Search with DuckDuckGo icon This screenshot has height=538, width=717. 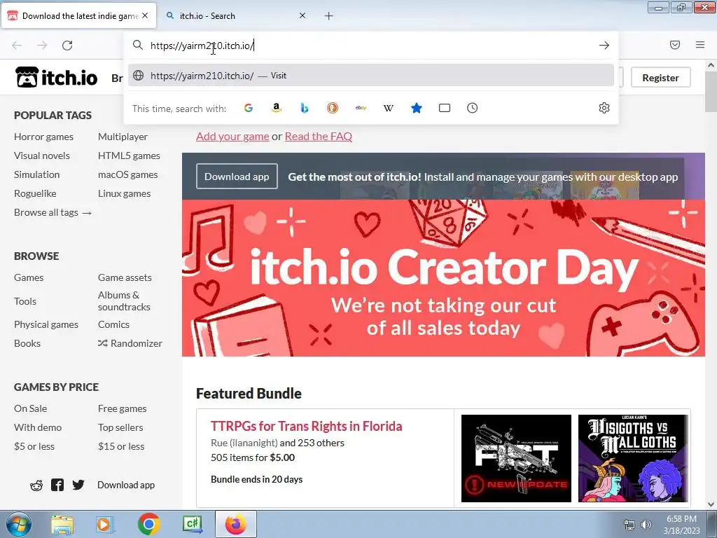(333, 108)
